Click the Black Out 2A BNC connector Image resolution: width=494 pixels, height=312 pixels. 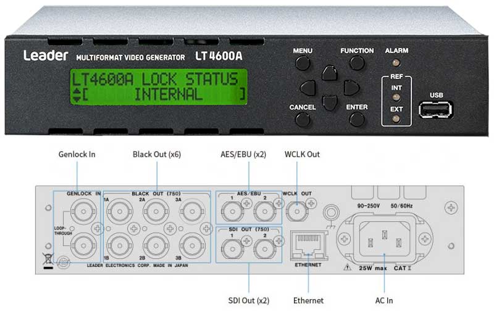point(156,212)
